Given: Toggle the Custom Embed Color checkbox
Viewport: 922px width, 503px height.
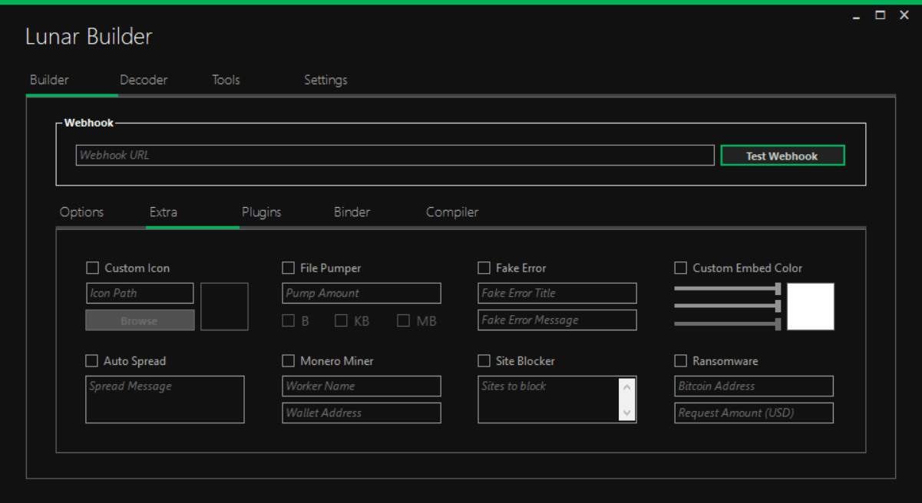Looking at the screenshot, I should (x=681, y=268).
